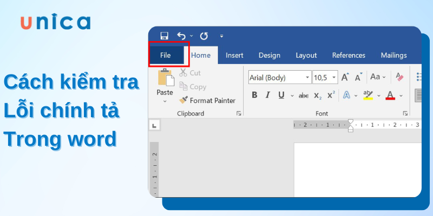Open the Layout tab

(x=306, y=55)
